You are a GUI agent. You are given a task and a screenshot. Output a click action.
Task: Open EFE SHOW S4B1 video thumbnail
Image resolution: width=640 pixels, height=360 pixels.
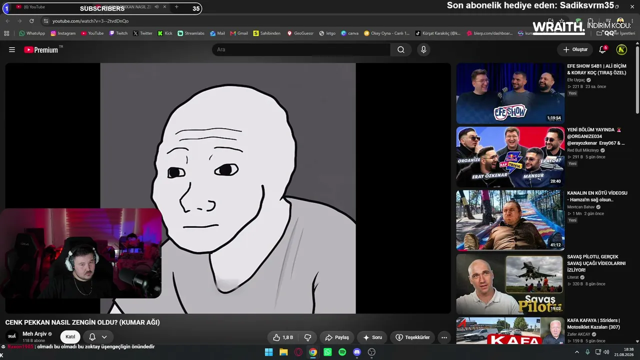510,93
